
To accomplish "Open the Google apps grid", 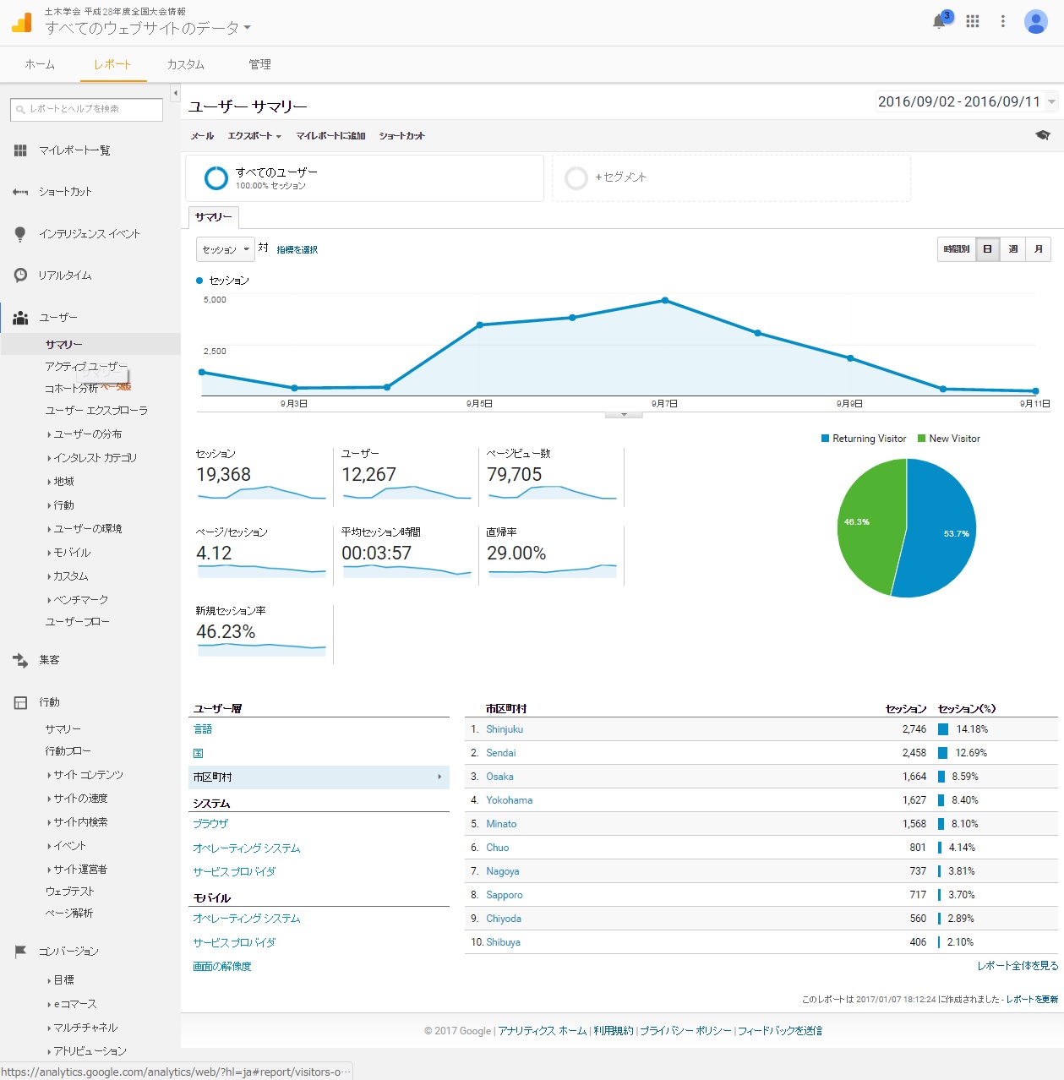I will pos(973,22).
